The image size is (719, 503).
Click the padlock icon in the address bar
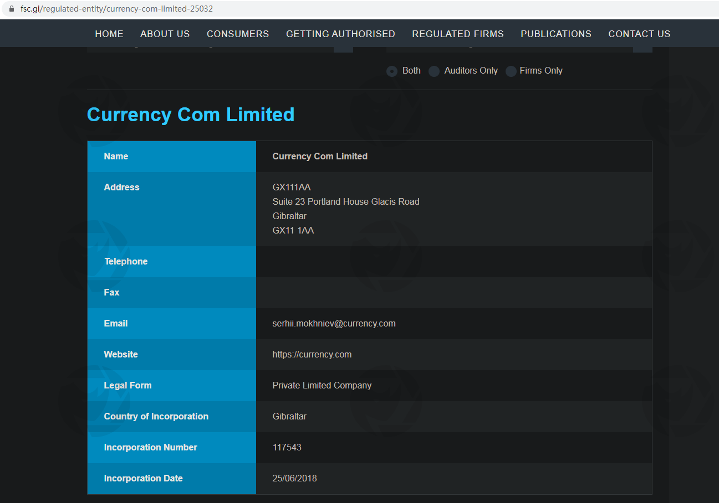point(11,9)
